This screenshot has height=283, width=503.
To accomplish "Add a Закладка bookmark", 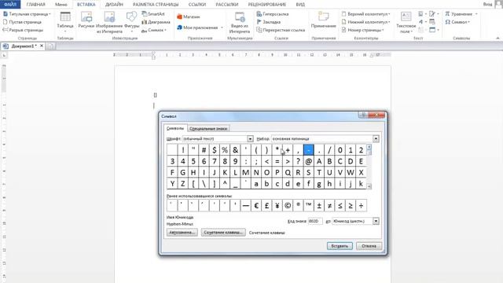I will [269, 22].
